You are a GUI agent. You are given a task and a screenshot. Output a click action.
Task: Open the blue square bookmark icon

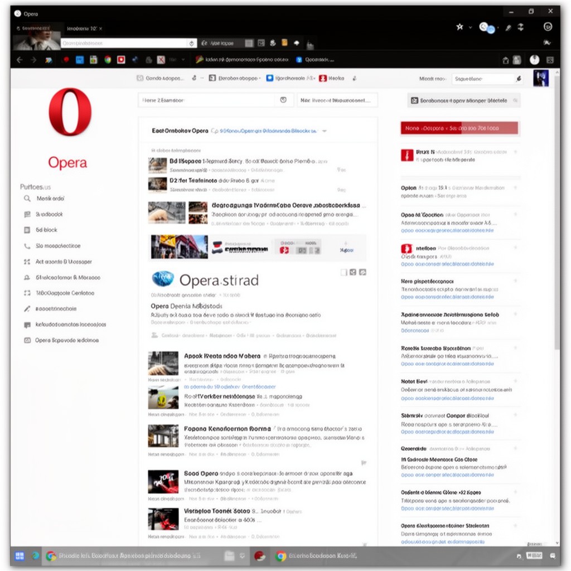(80, 60)
